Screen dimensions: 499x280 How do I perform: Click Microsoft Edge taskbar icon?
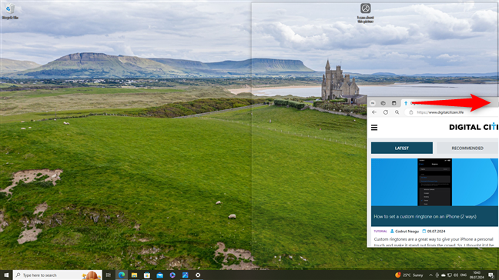point(122,275)
